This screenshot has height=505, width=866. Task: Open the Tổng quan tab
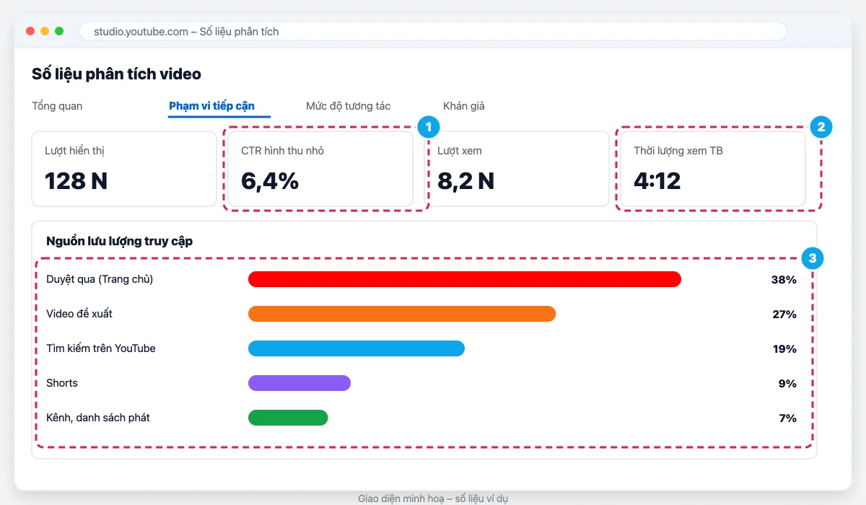click(x=57, y=106)
